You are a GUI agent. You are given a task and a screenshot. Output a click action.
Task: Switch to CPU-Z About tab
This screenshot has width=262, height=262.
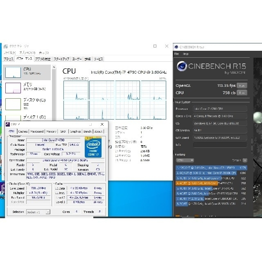pyautogui.click(x=98, y=131)
